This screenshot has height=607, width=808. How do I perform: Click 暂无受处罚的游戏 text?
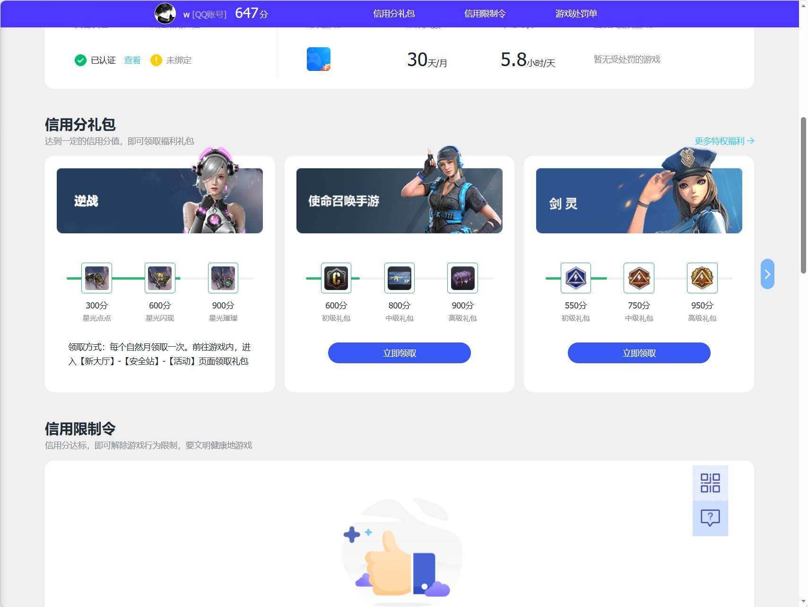[x=627, y=60]
